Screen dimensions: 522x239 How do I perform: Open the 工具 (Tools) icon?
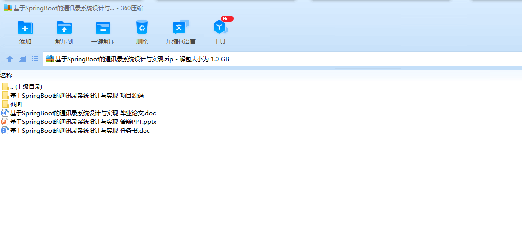coord(220,28)
